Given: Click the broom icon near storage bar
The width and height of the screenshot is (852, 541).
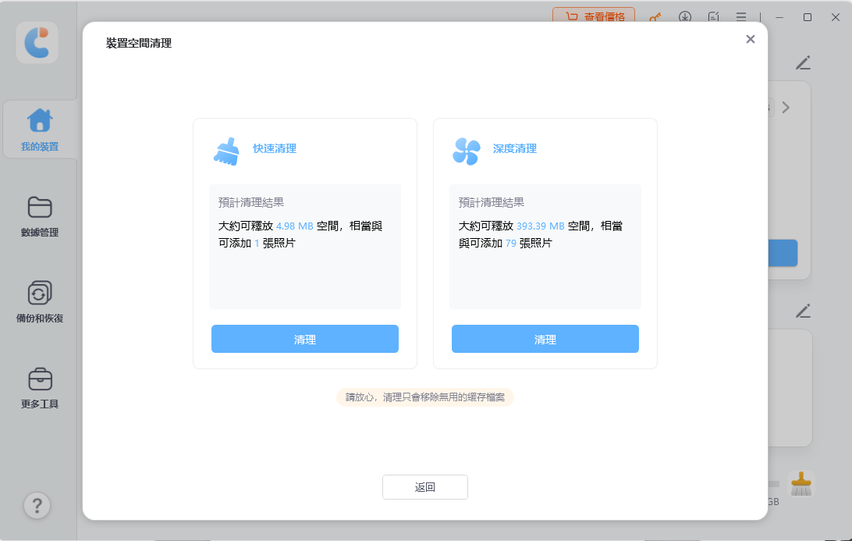Looking at the screenshot, I should click(x=801, y=483).
